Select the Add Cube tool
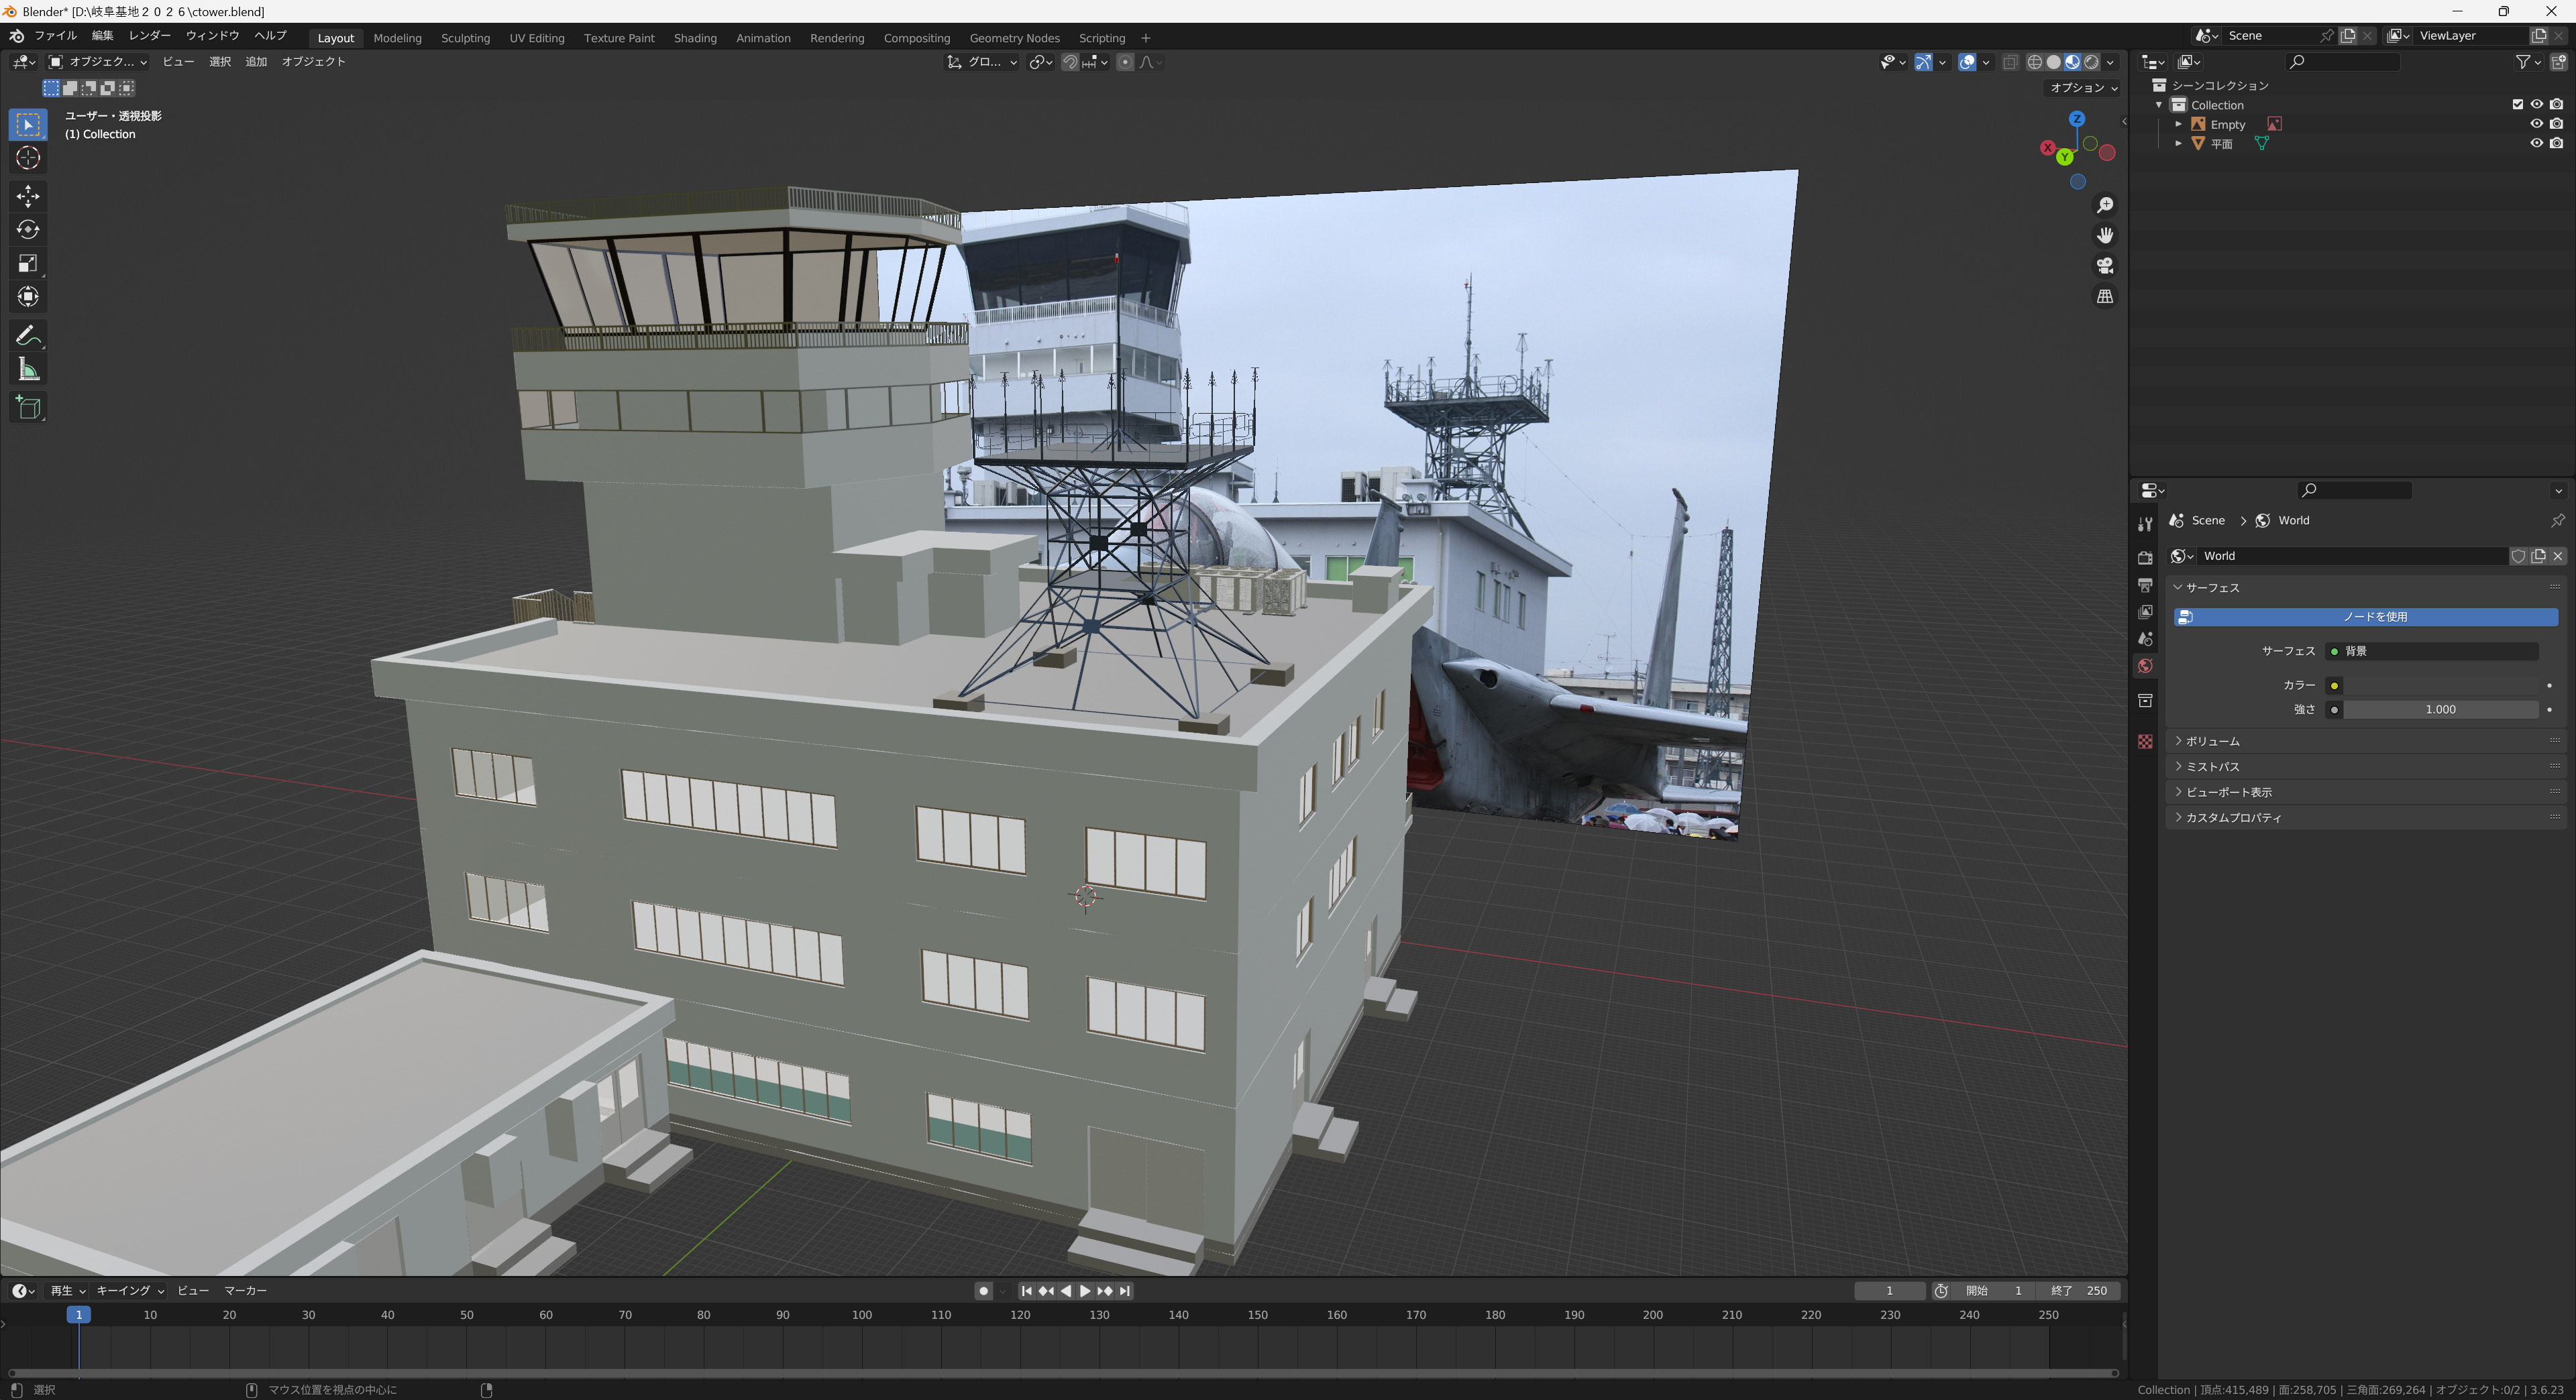The image size is (2576, 1400). 28,408
